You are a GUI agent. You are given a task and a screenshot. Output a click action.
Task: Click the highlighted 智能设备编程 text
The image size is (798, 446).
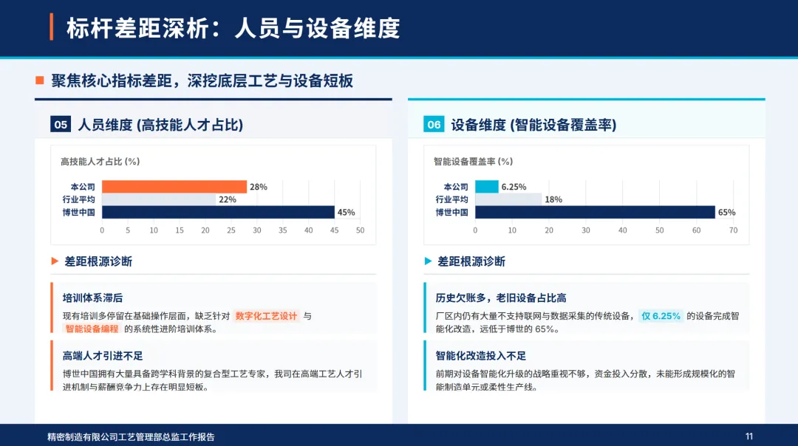click(x=92, y=329)
